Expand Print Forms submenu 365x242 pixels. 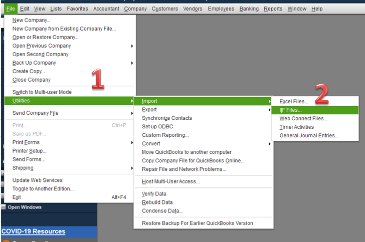(70, 142)
